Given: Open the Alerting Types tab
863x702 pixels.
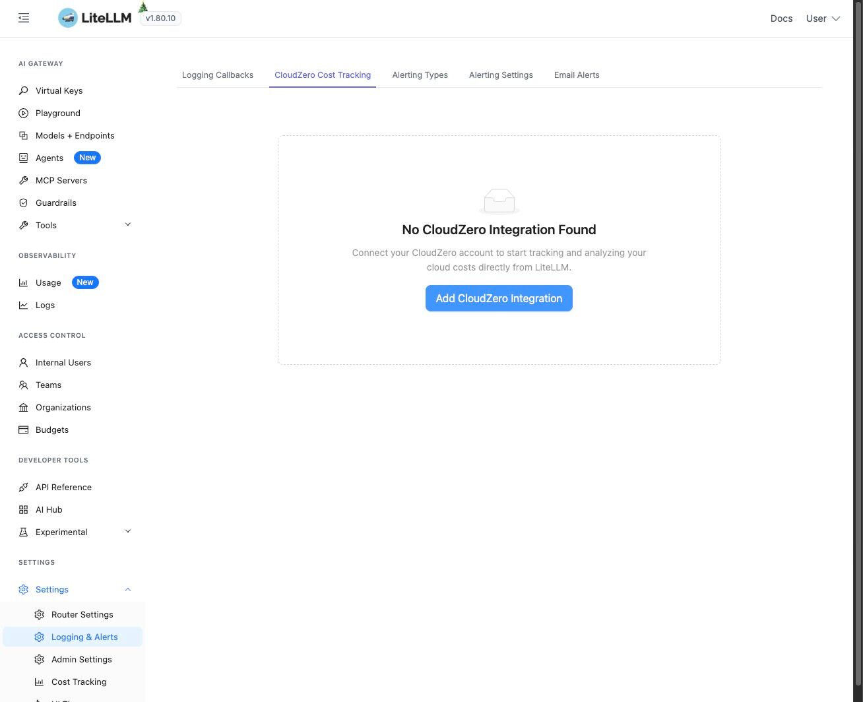Looking at the screenshot, I should tap(420, 75).
